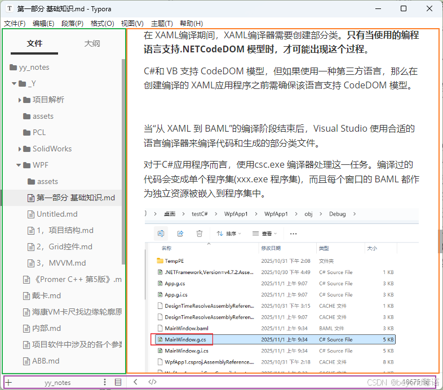Click 大小 column header

[x=372, y=248]
